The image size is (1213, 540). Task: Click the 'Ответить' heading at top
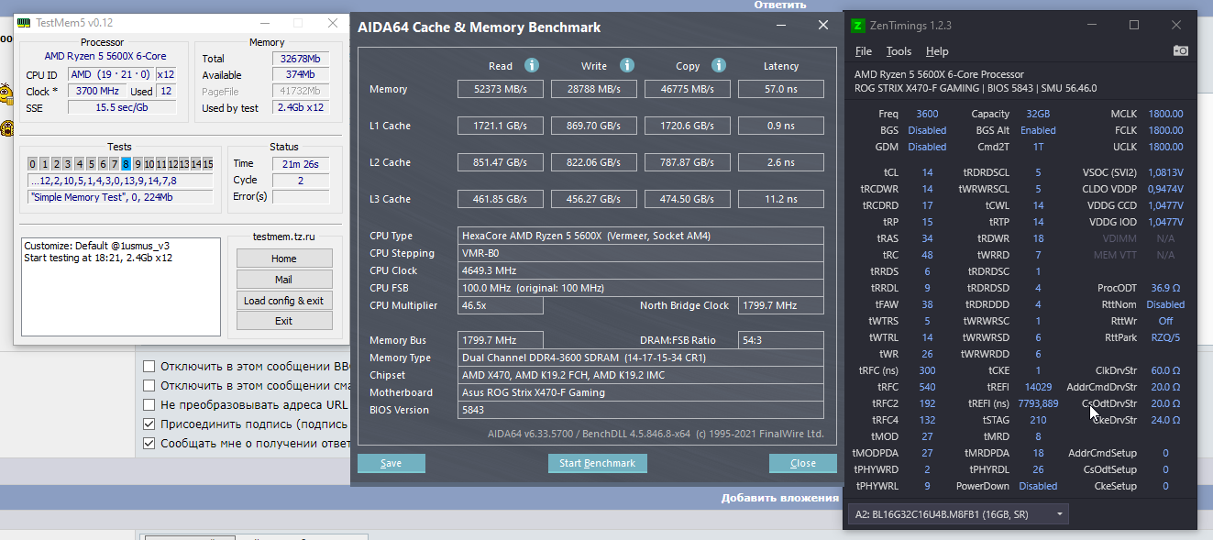pyautogui.click(x=779, y=5)
